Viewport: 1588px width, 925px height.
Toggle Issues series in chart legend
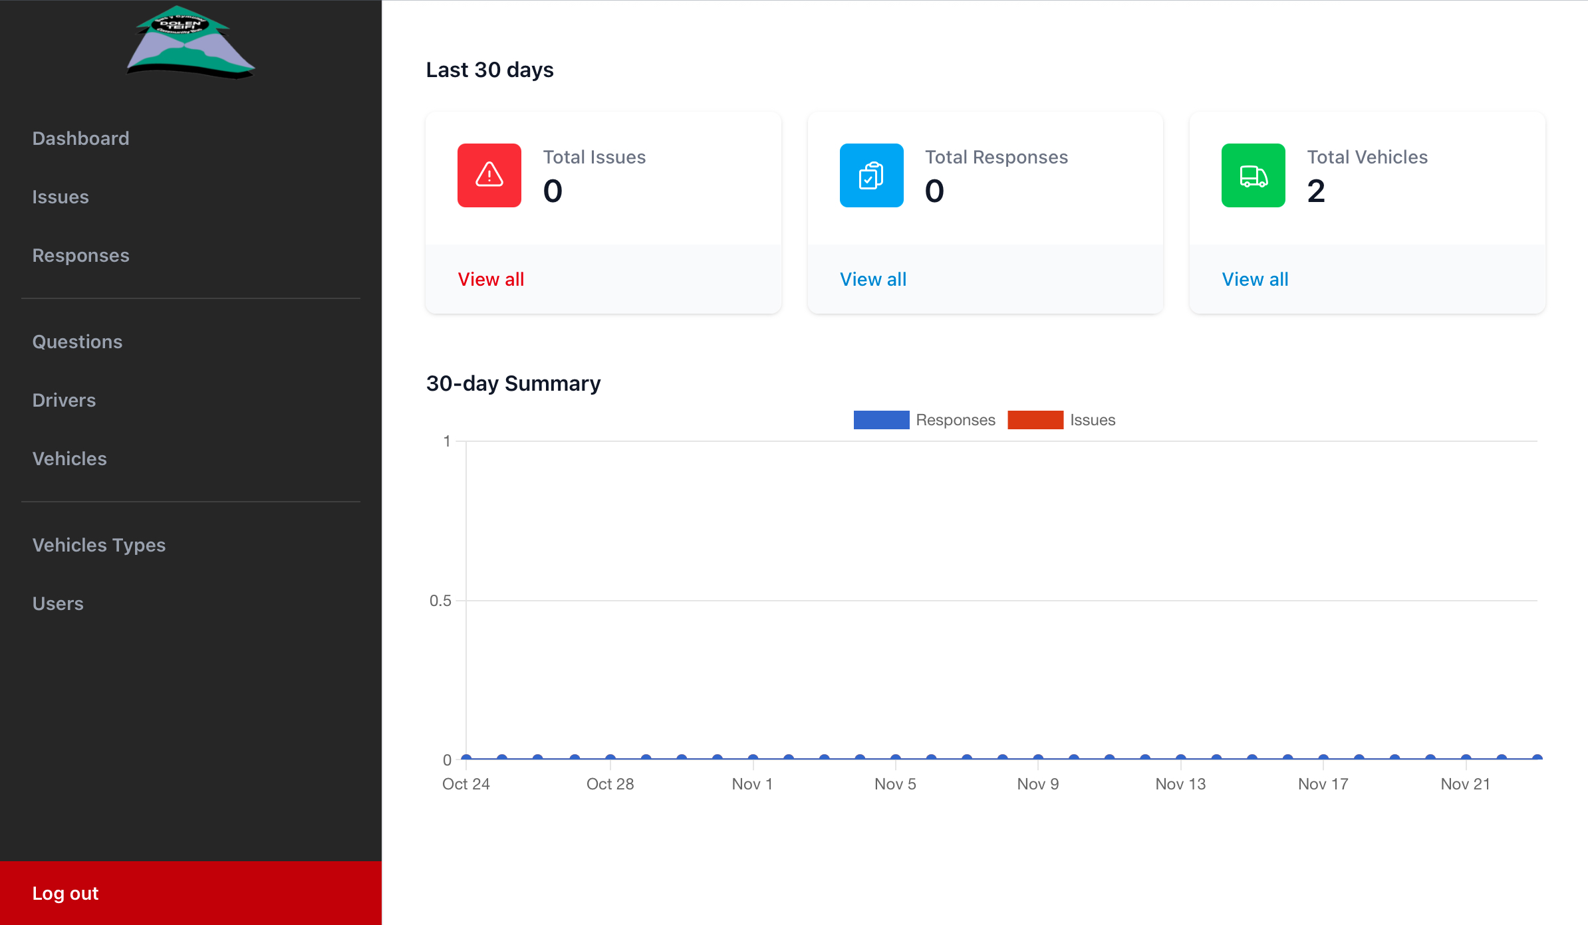[x=1062, y=420]
